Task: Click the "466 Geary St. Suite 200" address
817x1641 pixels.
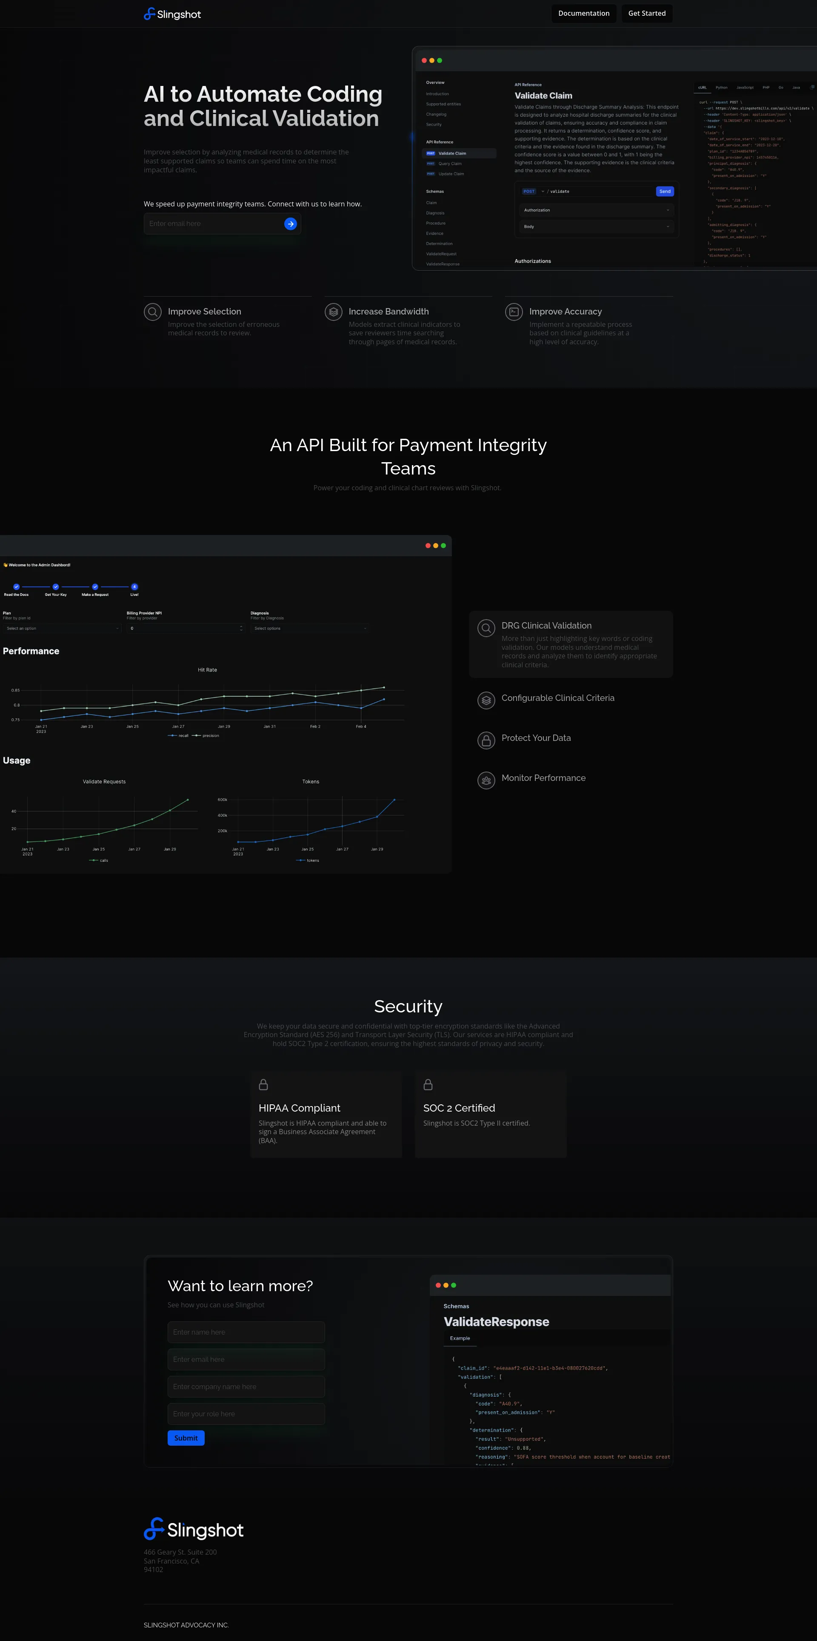Action: (180, 1552)
